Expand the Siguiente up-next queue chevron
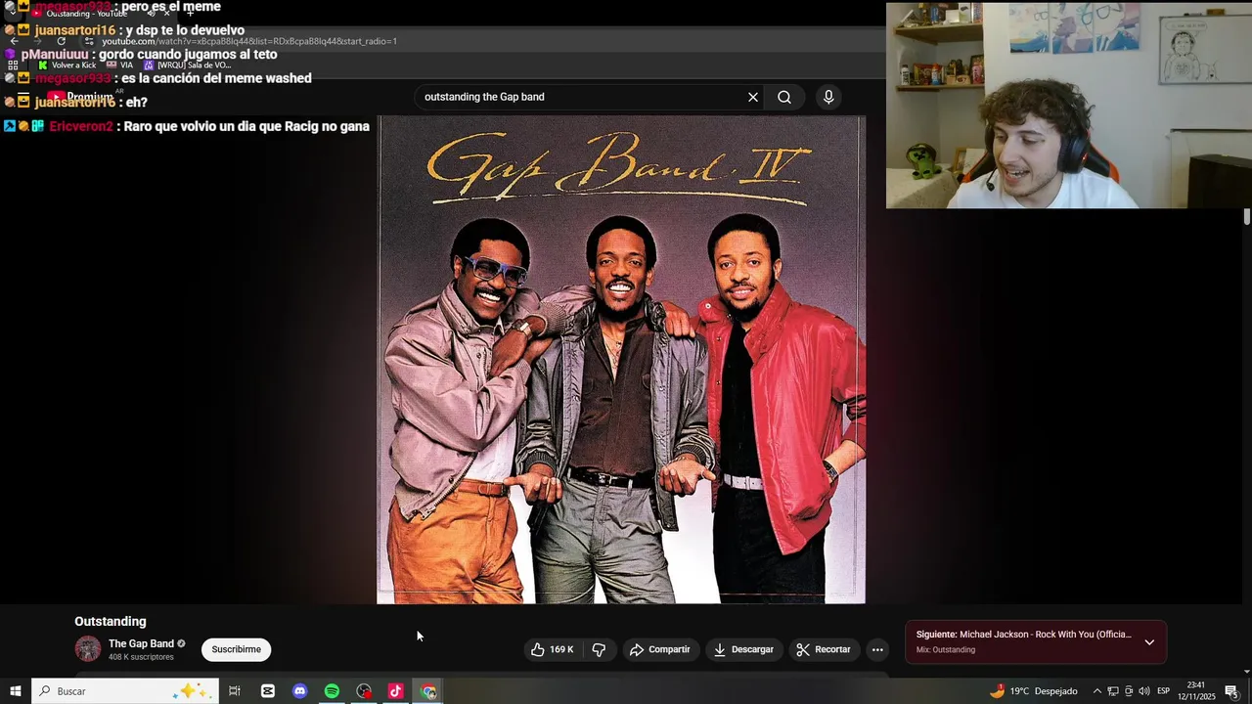 click(1149, 642)
